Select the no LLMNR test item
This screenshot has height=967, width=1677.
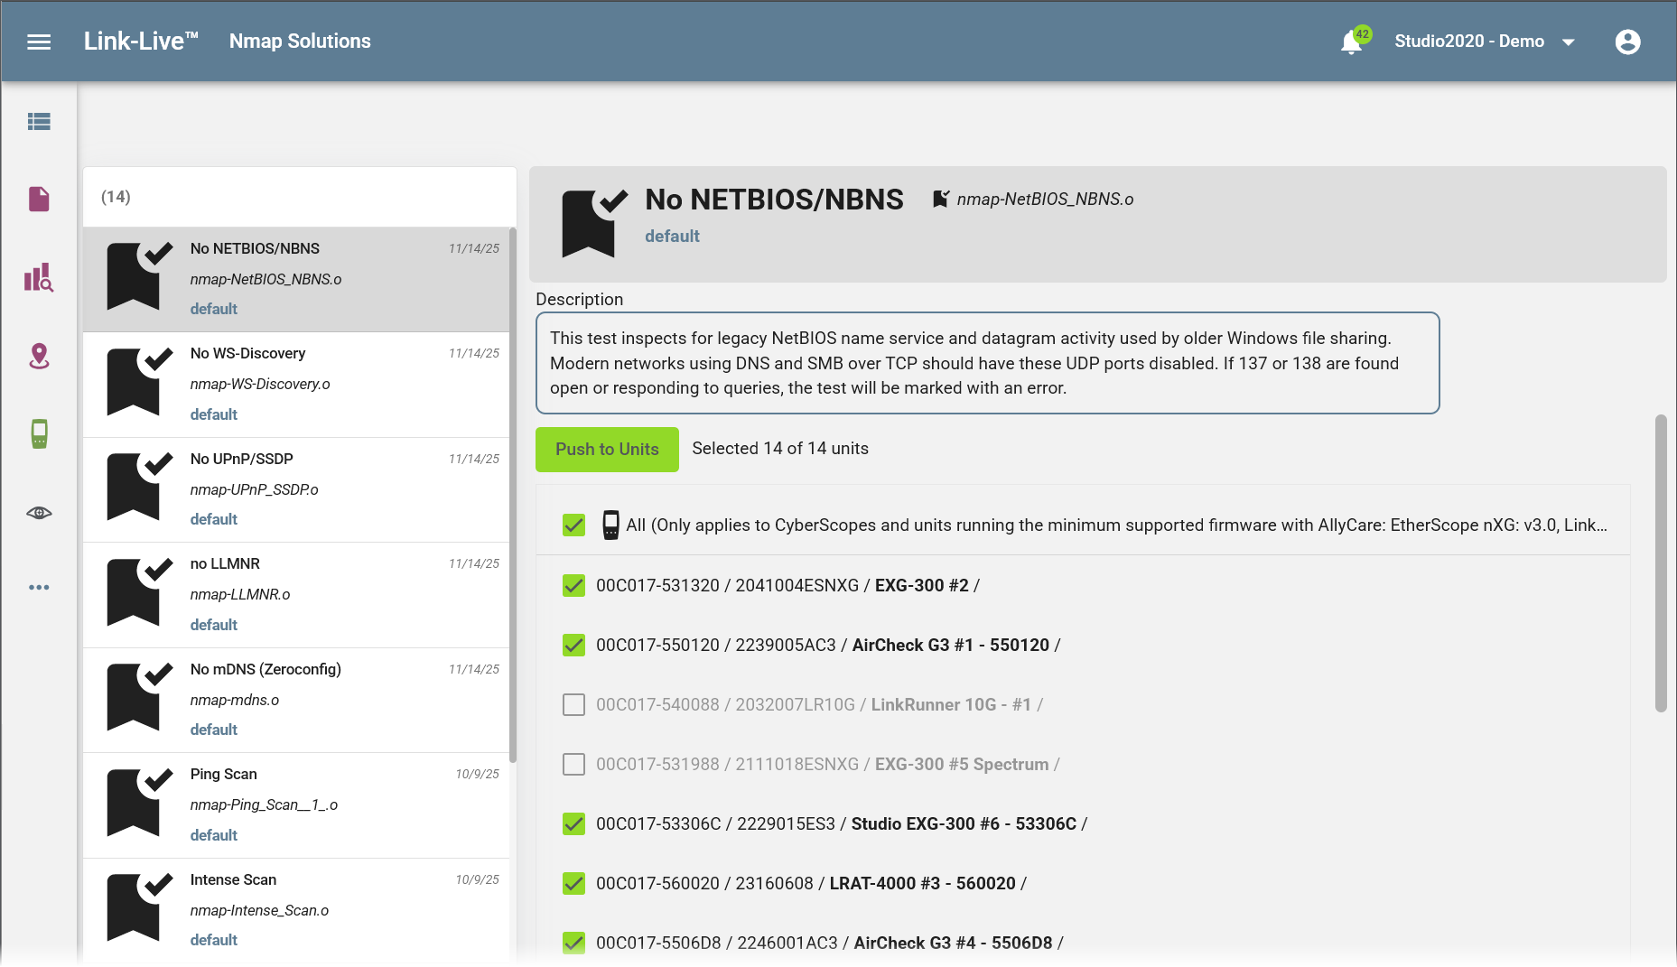(296, 595)
